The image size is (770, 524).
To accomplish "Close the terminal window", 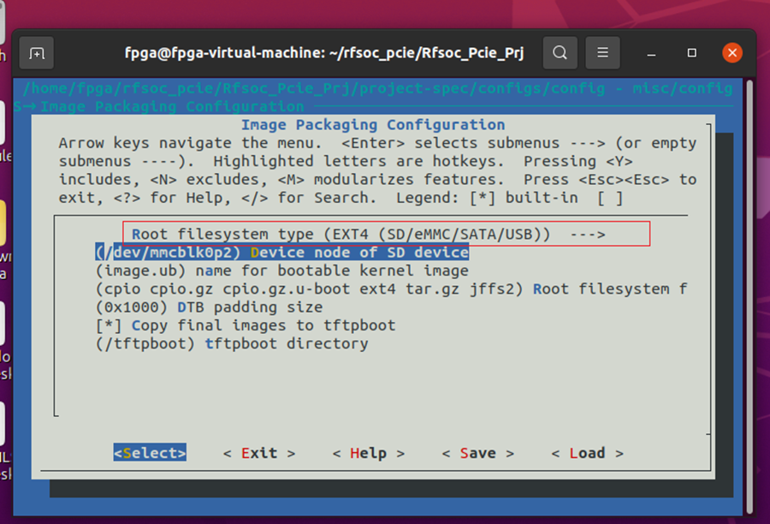I will 731,52.
